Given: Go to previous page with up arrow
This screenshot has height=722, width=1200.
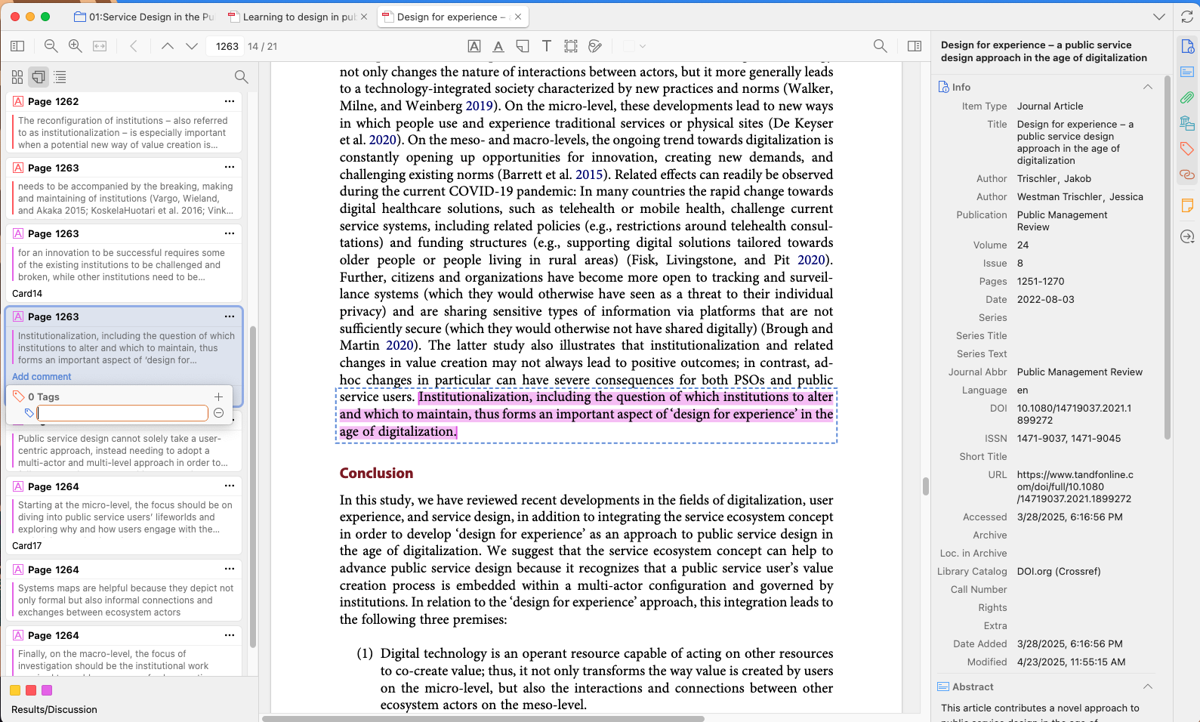Looking at the screenshot, I should pyautogui.click(x=168, y=46).
